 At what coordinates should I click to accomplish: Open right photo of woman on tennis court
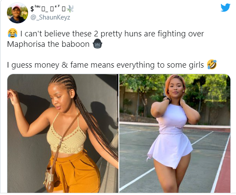pyautogui.click(x=175, y=133)
